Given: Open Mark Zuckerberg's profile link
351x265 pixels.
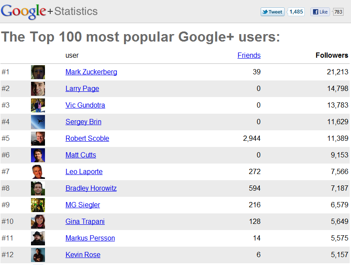Looking at the screenshot, I should tap(91, 72).
